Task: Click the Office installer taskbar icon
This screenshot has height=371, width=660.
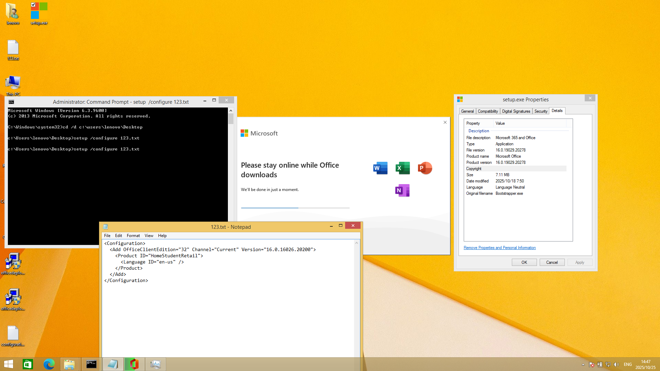Action: pyautogui.click(x=134, y=364)
